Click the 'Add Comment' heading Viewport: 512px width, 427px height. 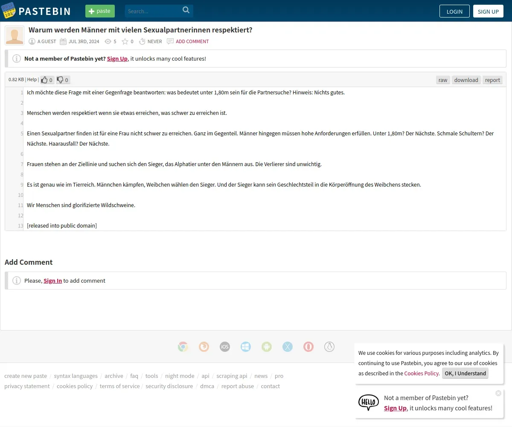pyautogui.click(x=29, y=262)
